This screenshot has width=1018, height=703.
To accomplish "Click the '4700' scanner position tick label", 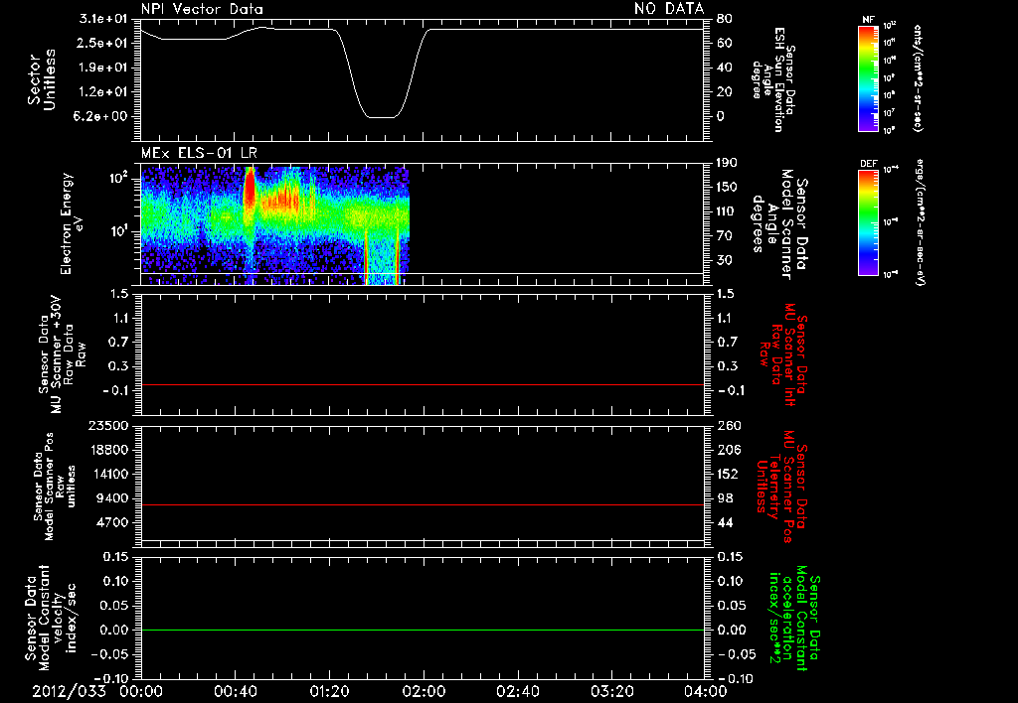I will tap(111, 522).
